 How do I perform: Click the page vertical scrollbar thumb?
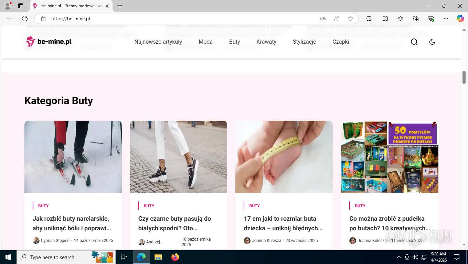click(x=464, y=77)
